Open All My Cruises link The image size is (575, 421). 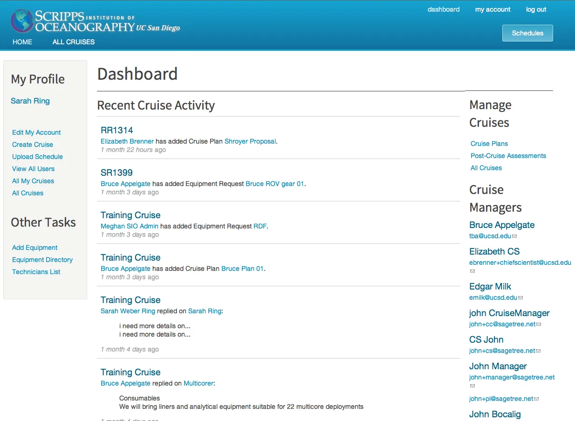point(33,181)
